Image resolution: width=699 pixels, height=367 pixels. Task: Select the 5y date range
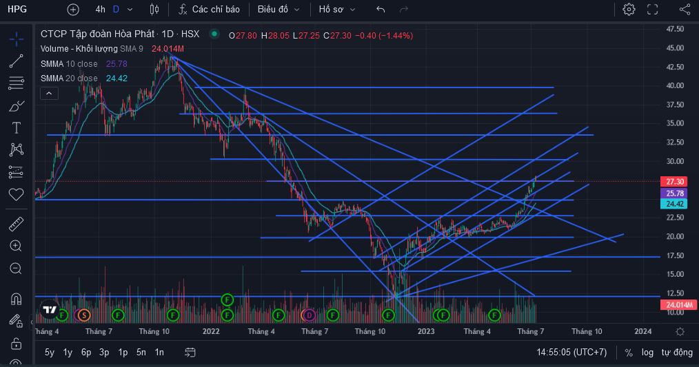[50, 353]
